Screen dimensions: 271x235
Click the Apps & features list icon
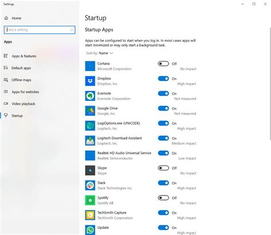(x=6, y=56)
